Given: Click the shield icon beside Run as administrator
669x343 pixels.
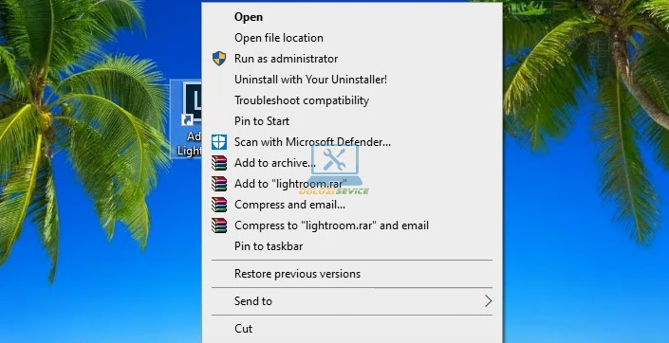Looking at the screenshot, I should (219, 59).
